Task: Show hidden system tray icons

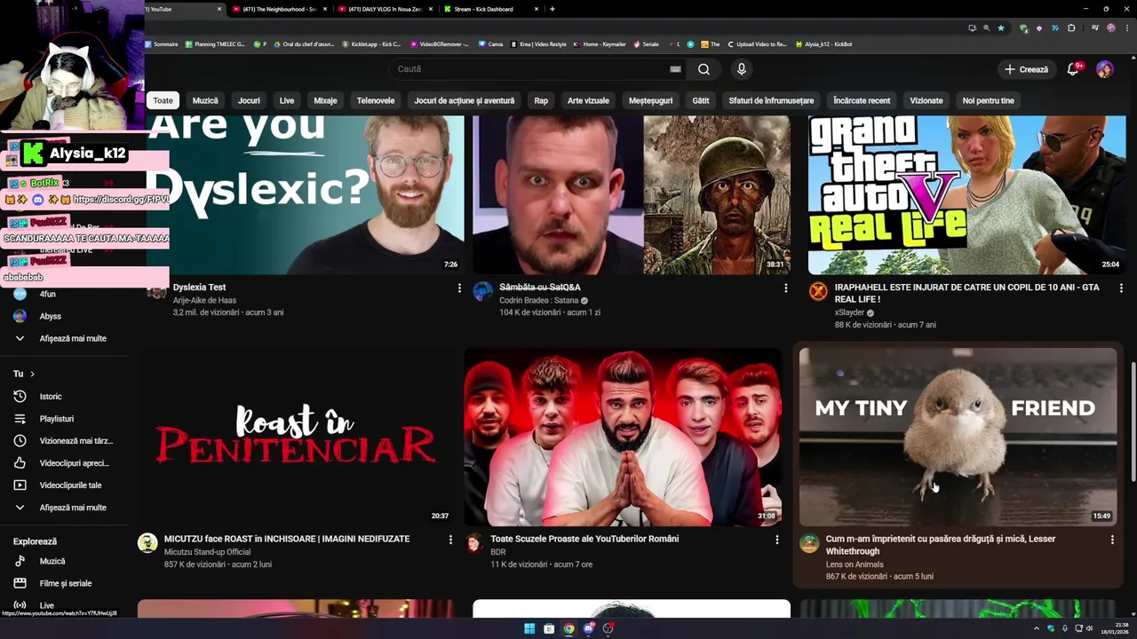Action: pyautogui.click(x=1036, y=628)
